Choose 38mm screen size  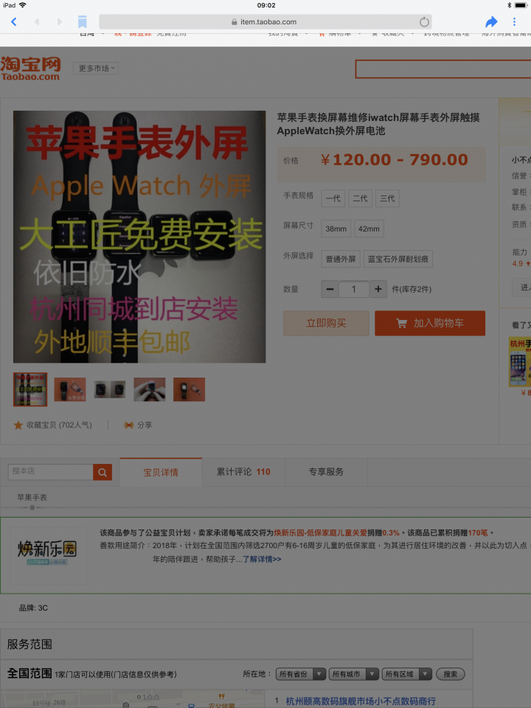coord(336,229)
